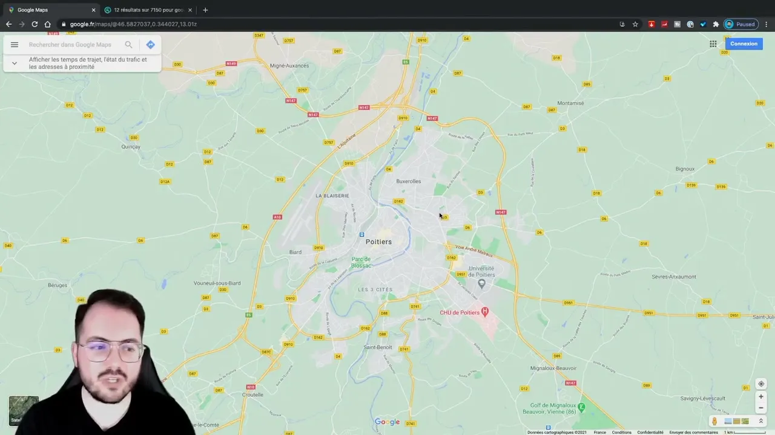Open the Chrome three-dot menu
Screen dimensions: 775x435
coord(767,24)
